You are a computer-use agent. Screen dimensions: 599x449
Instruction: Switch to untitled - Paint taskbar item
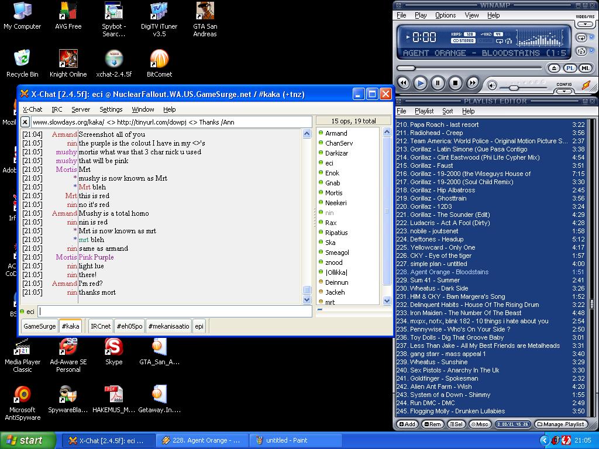(x=294, y=440)
